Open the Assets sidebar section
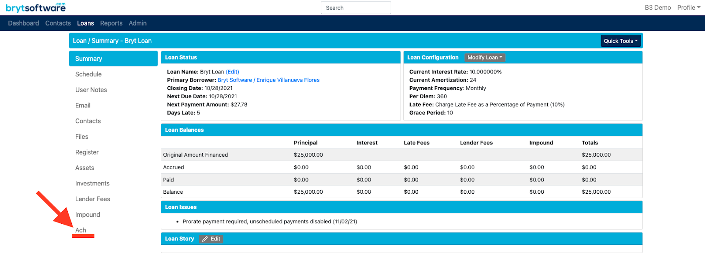 pos(85,168)
